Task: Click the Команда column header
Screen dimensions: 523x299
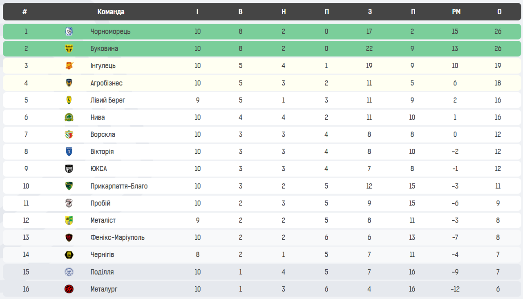Action: pyautogui.click(x=111, y=12)
